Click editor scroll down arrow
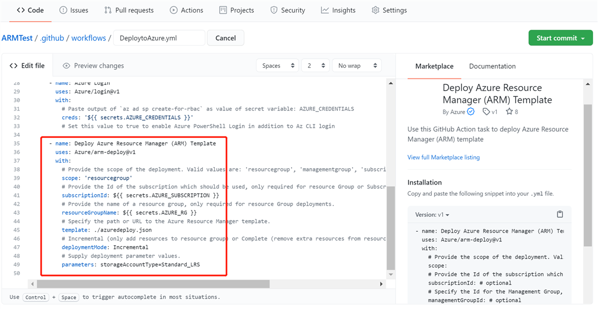 pos(391,275)
